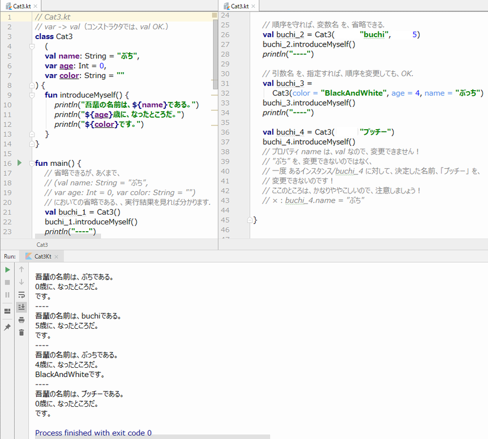Close the right Cat3.kt editor tab

[253, 6]
